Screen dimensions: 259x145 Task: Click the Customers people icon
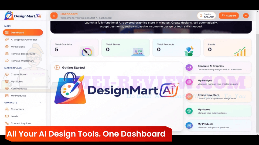[7, 109]
